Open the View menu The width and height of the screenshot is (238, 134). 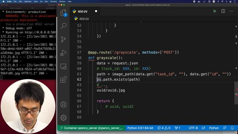click(x=36, y=1)
